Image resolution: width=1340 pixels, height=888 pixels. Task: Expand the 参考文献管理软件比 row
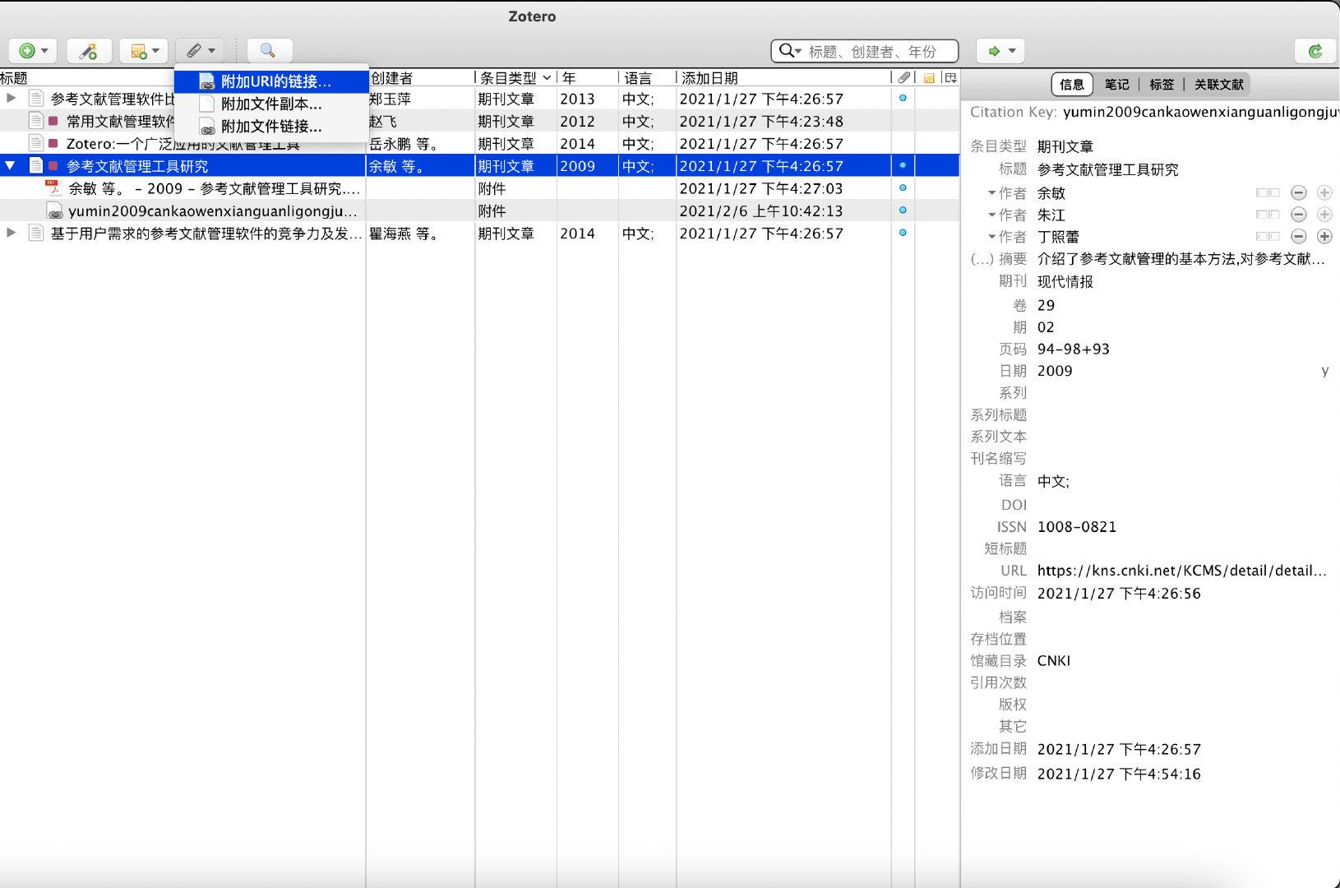coord(12,98)
